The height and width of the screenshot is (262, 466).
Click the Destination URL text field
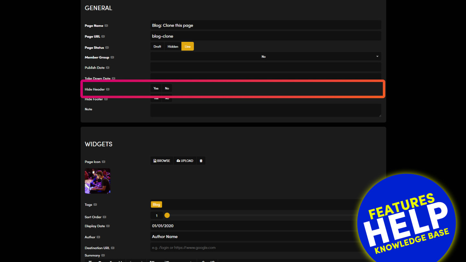tap(253, 247)
